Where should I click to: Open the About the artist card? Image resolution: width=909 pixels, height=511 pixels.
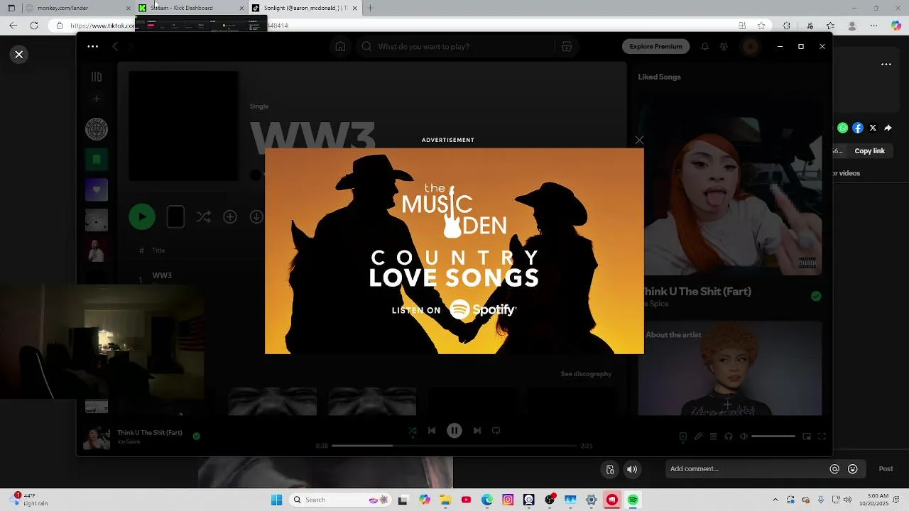(x=730, y=368)
